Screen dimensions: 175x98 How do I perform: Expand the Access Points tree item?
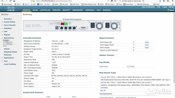click(x=2, y=22)
